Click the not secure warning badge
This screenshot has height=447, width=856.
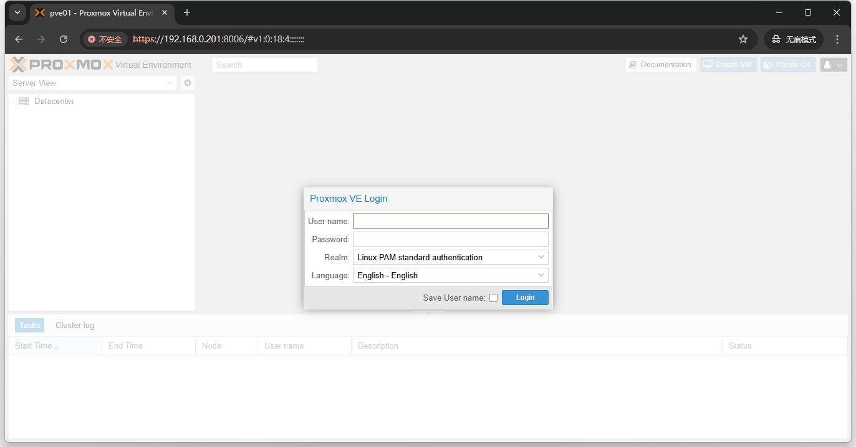tap(105, 39)
